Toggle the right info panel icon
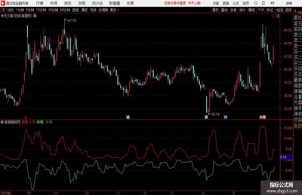The image size is (302, 195). (x=277, y=16)
